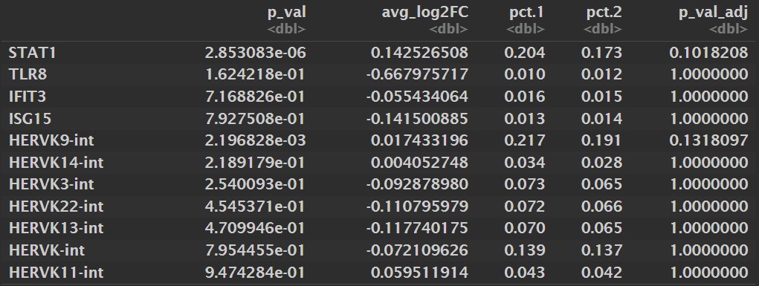Click the avg_log2FC column header

point(425,13)
